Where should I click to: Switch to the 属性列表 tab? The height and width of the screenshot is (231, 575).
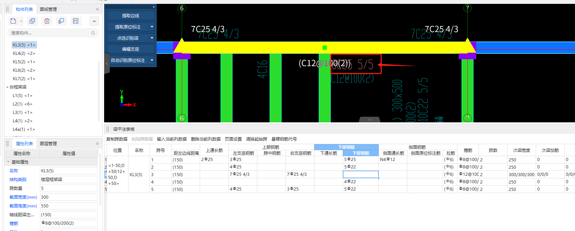click(24, 143)
